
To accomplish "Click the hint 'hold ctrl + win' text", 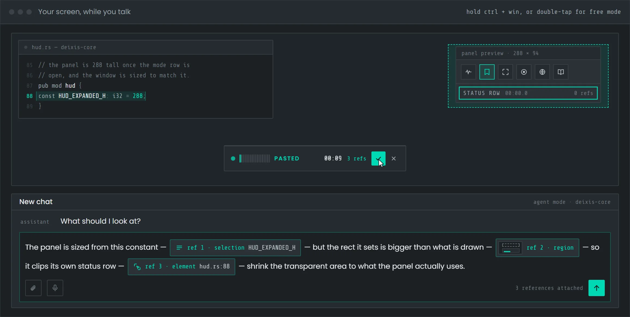I will tap(492, 12).
